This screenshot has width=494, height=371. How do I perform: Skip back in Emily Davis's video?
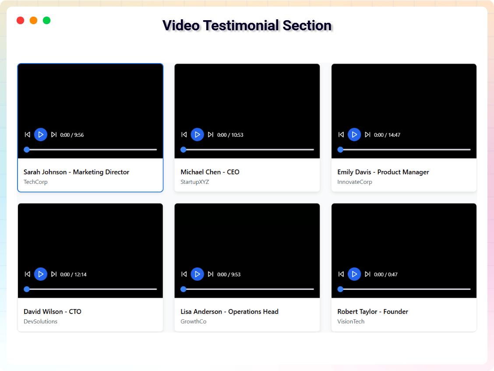tap(341, 135)
